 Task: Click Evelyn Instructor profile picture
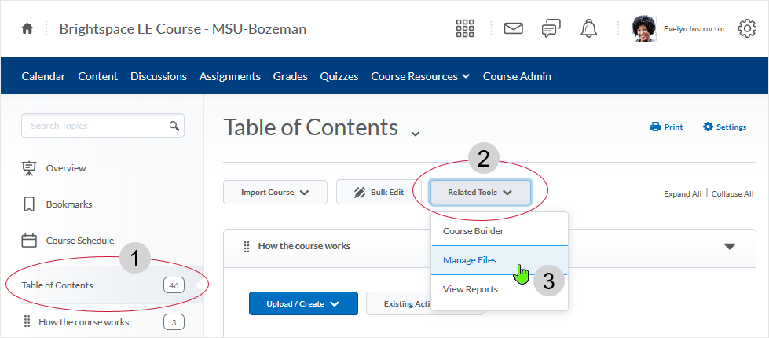coord(644,28)
